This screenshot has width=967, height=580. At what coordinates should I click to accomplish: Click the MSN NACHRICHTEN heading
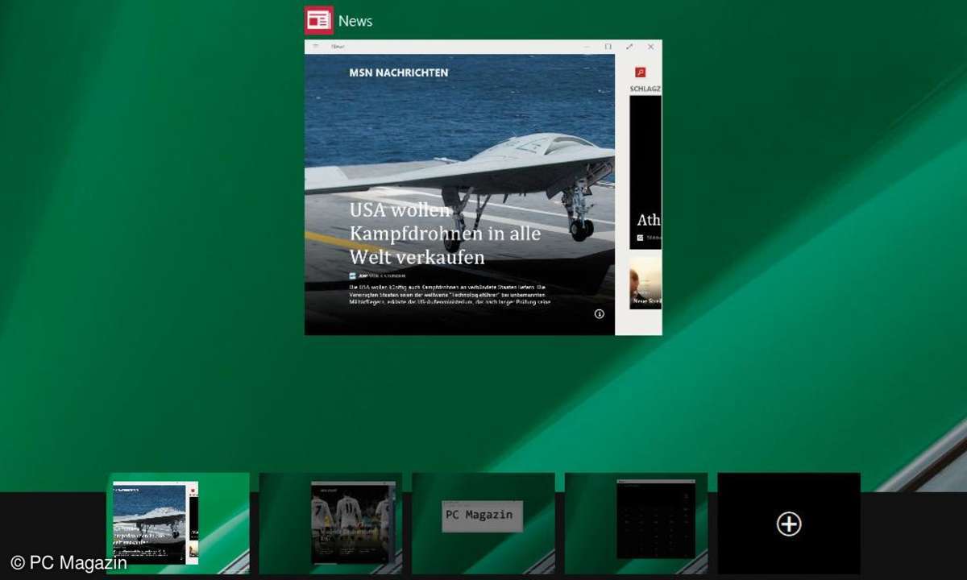[x=399, y=72]
